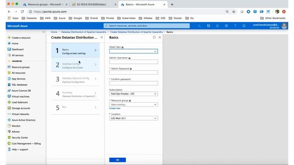
Task: Select step 3 DataStax Optional Config
Action: (x=75, y=79)
